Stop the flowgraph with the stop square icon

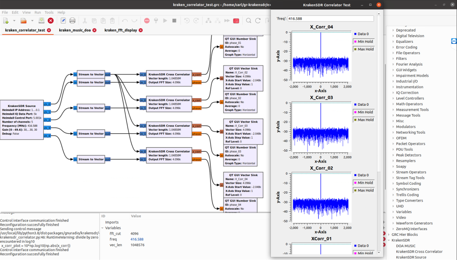coord(174,21)
